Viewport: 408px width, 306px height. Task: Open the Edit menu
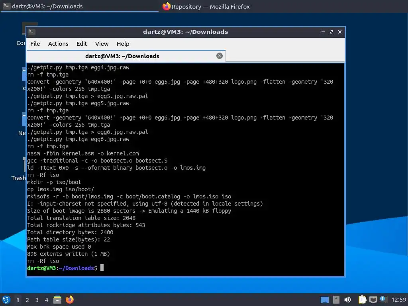pyautogui.click(x=81, y=44)
